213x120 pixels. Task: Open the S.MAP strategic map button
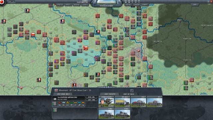pyautogui.click(x=145, y=5)
